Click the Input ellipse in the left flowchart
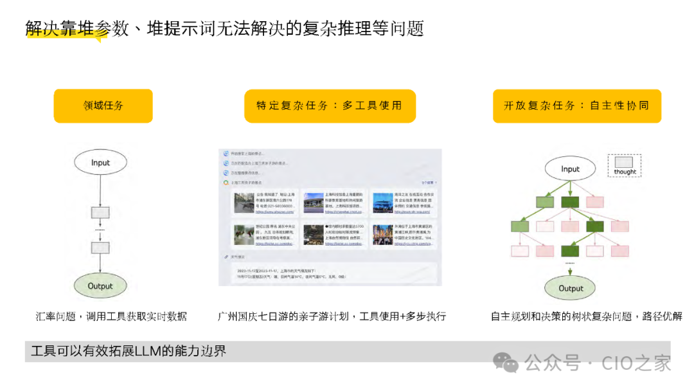This screenshot has height=391, width=694. [100, 163]
